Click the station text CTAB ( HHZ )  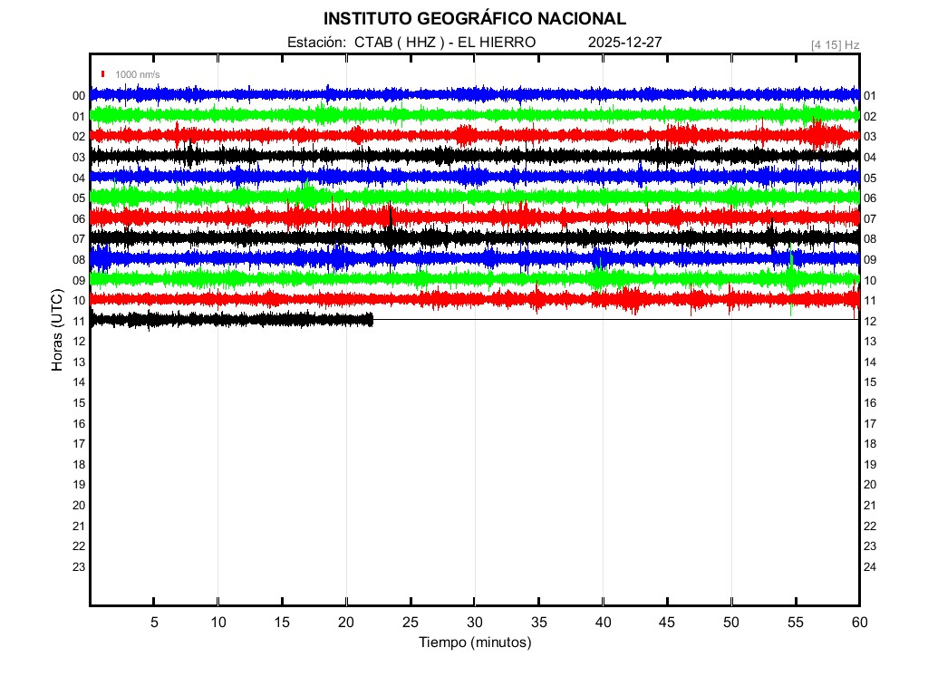400,43
